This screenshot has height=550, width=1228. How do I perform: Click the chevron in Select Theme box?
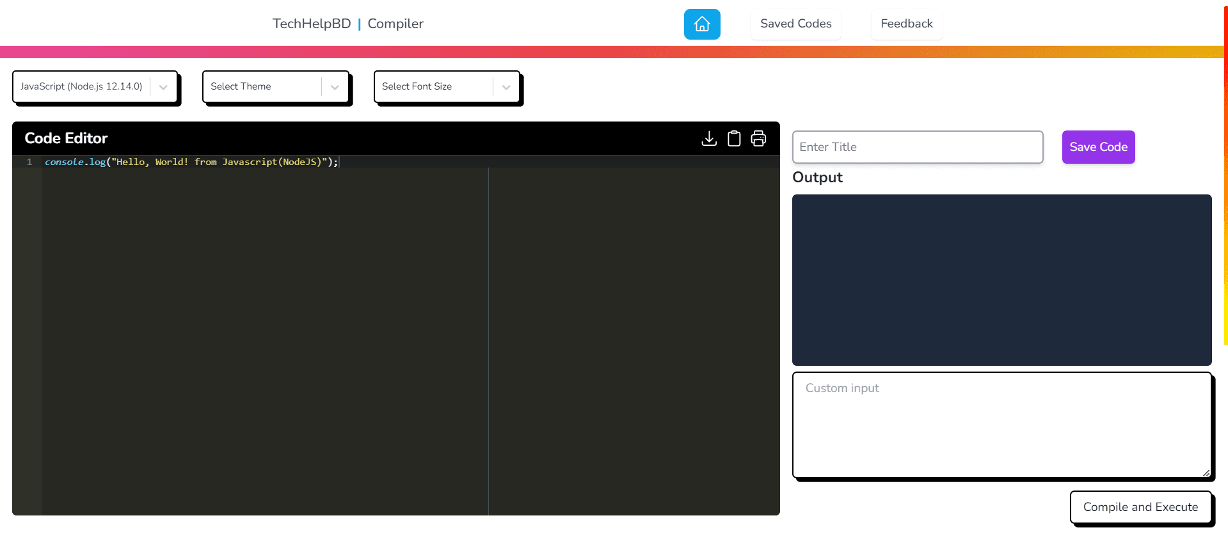[335, 87]
